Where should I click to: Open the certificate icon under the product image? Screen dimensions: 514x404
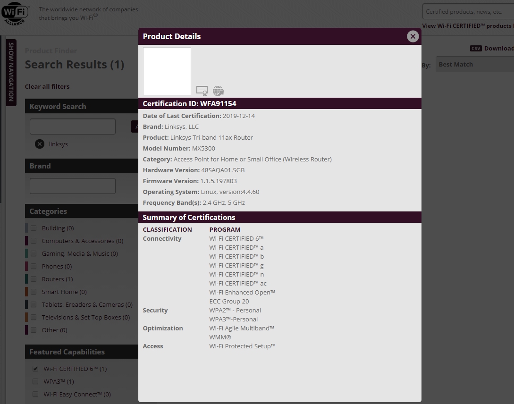click(202, 91)
